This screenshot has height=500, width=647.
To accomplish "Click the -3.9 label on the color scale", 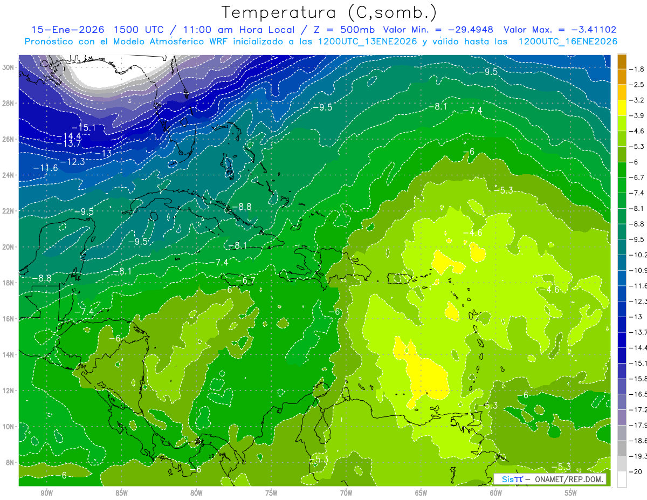I will pyautogui.click(x=637, y=115).
